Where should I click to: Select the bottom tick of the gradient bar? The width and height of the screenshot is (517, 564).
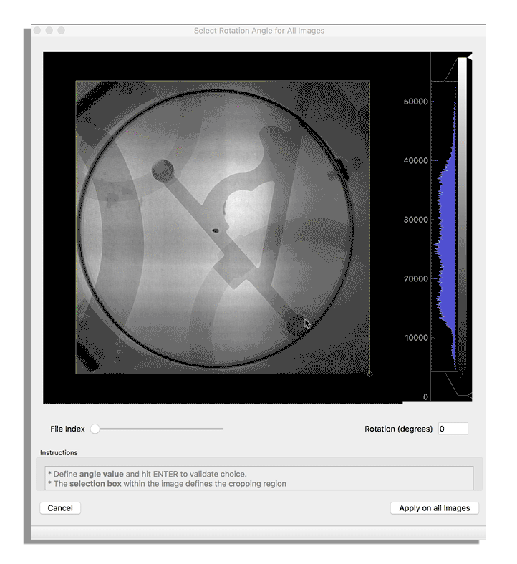[470, 395]
